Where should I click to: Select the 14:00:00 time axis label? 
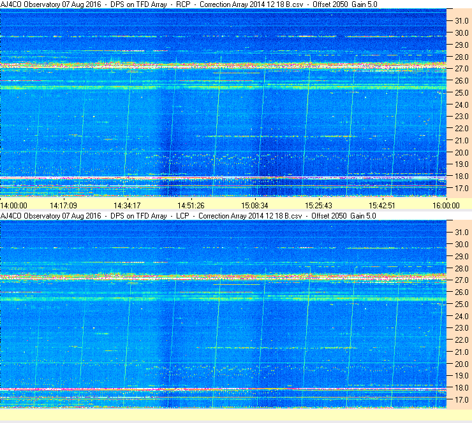[14, 206]
